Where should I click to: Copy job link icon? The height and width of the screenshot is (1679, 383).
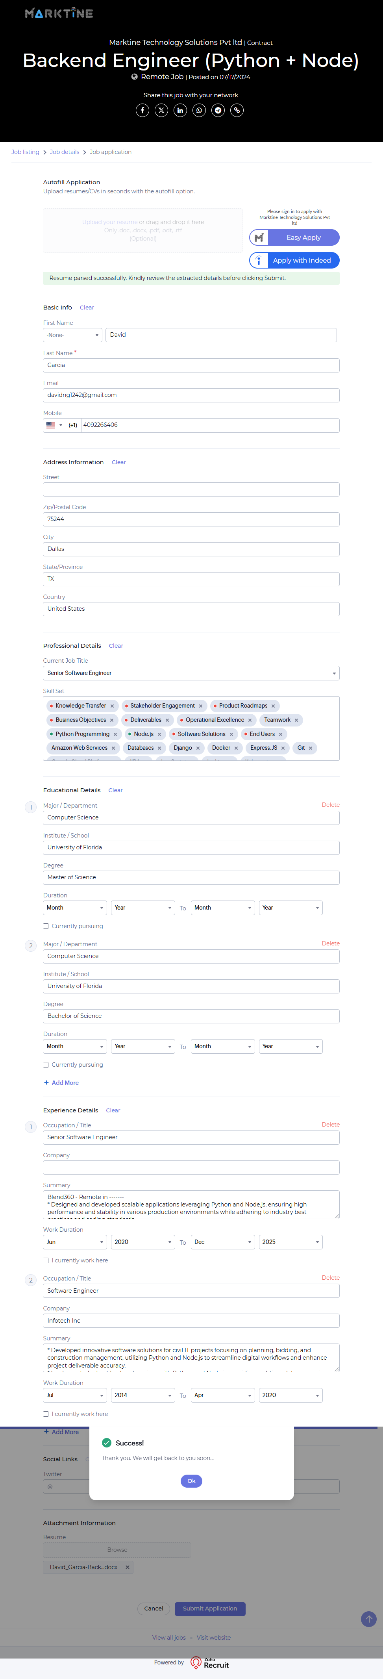[237, 110]
